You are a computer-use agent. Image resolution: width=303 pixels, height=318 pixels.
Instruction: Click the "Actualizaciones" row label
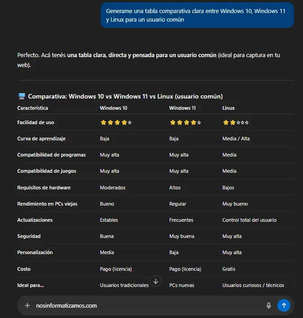(x=35, y=220)
